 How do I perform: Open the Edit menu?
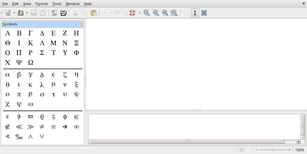click(x=15, y=4)
